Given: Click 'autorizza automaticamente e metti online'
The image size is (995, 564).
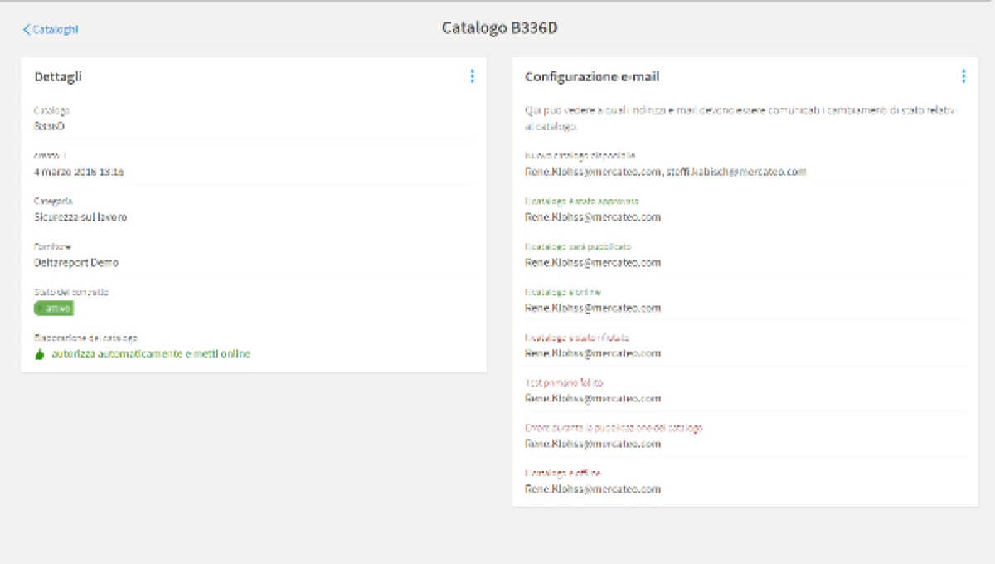Looking at the screenshot, I should pos(150,354).
